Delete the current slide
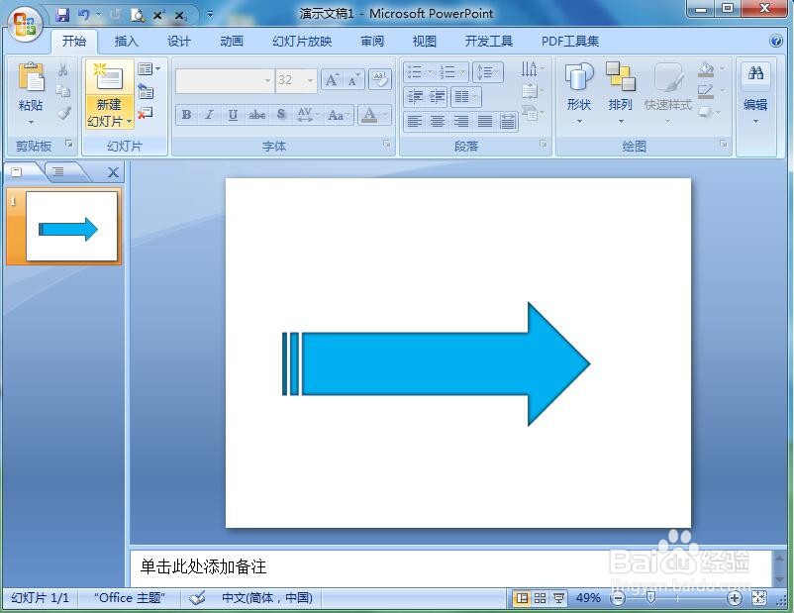The image size is (794, 613). point(146,113)
